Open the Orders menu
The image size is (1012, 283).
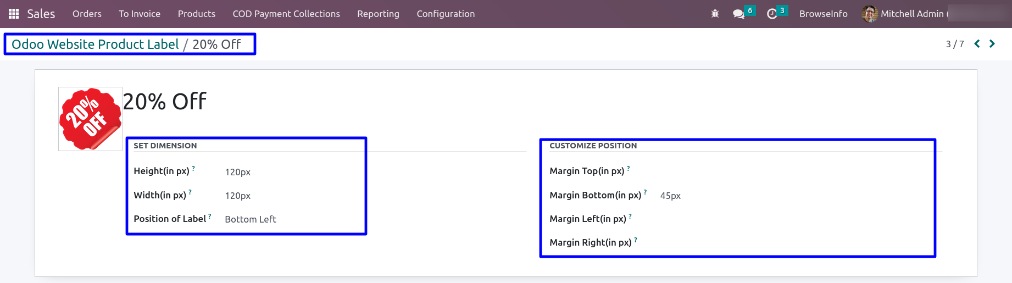pos(87,14)
